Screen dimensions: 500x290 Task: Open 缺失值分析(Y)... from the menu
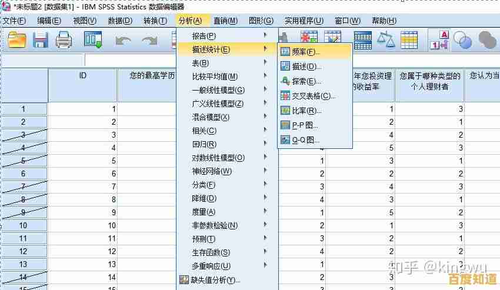click(x=227, y=280)
